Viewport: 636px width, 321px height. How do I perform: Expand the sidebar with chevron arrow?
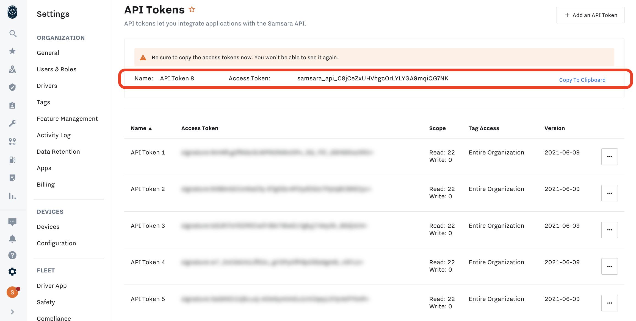pyautogui.click(x=12, y=312)
